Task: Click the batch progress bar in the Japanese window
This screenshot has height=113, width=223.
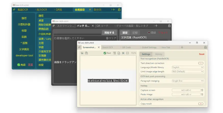Action: coord(77,34)
